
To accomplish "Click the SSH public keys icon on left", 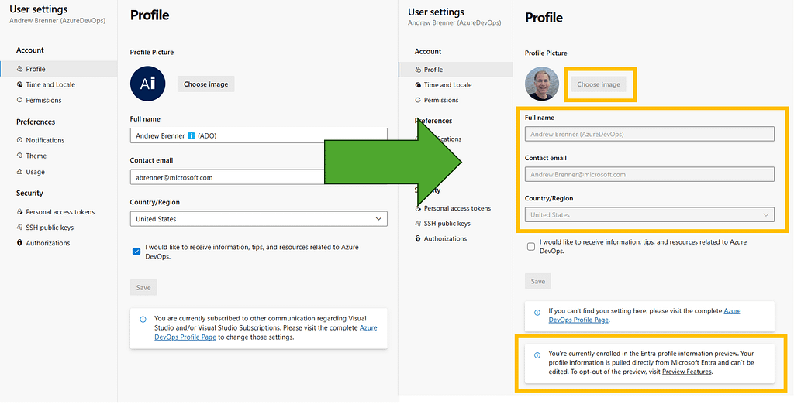I will pyautogui.click(x=19, y=228).
